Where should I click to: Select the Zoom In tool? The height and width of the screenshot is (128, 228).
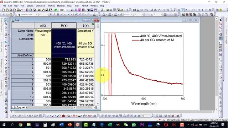[x=6, y=24]
